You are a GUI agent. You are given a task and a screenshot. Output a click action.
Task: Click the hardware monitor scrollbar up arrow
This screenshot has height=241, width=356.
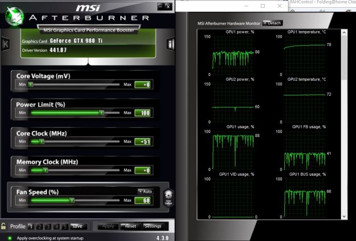pos(345,33)
